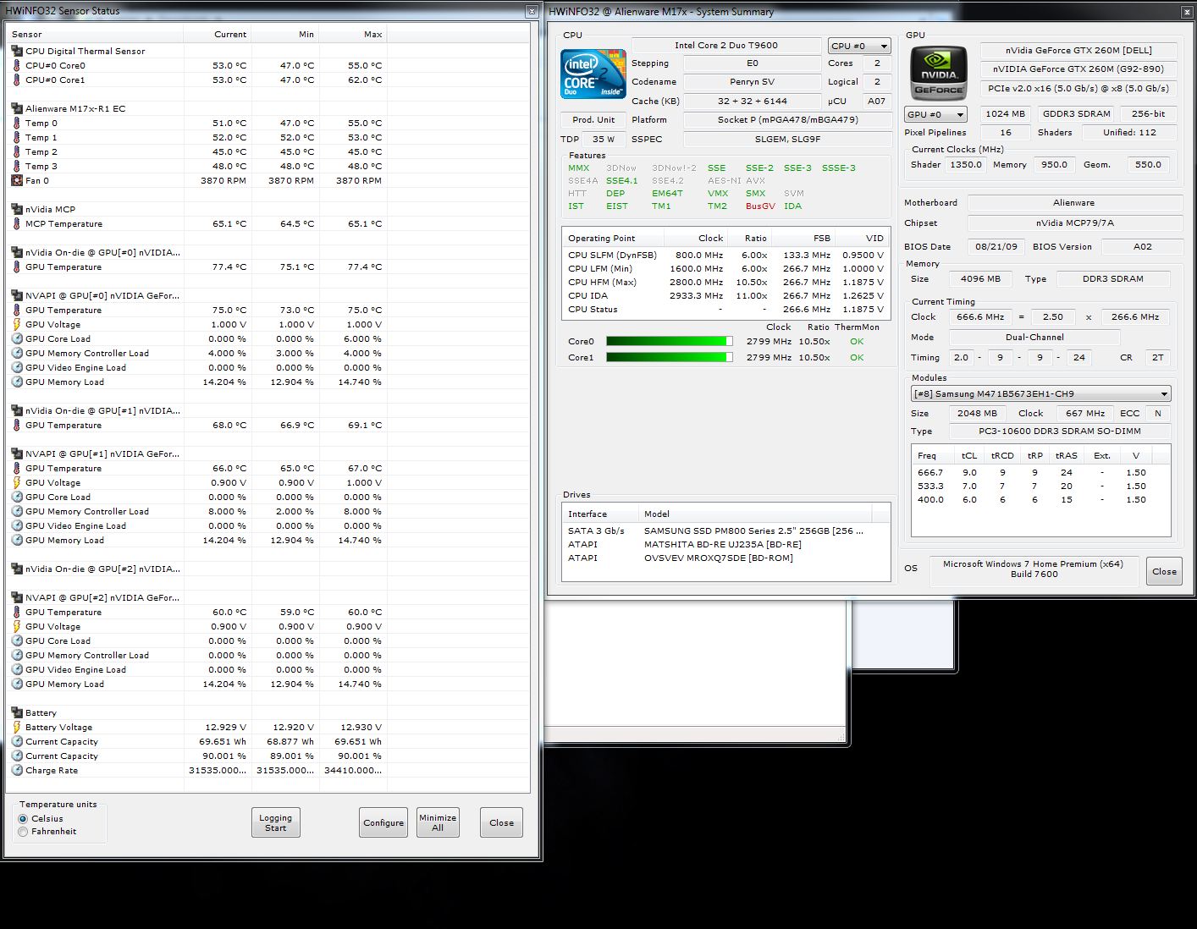Click the Battery section chip icon
Image resolution: width=1197 pixels, height=929 pixels.
[17, 712]
